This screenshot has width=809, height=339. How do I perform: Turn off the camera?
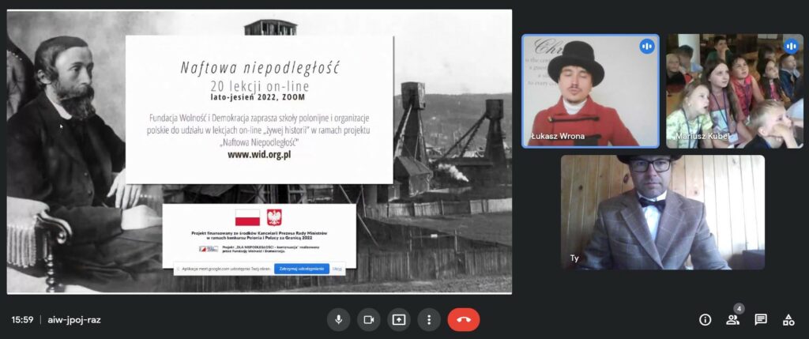[368, 319]
